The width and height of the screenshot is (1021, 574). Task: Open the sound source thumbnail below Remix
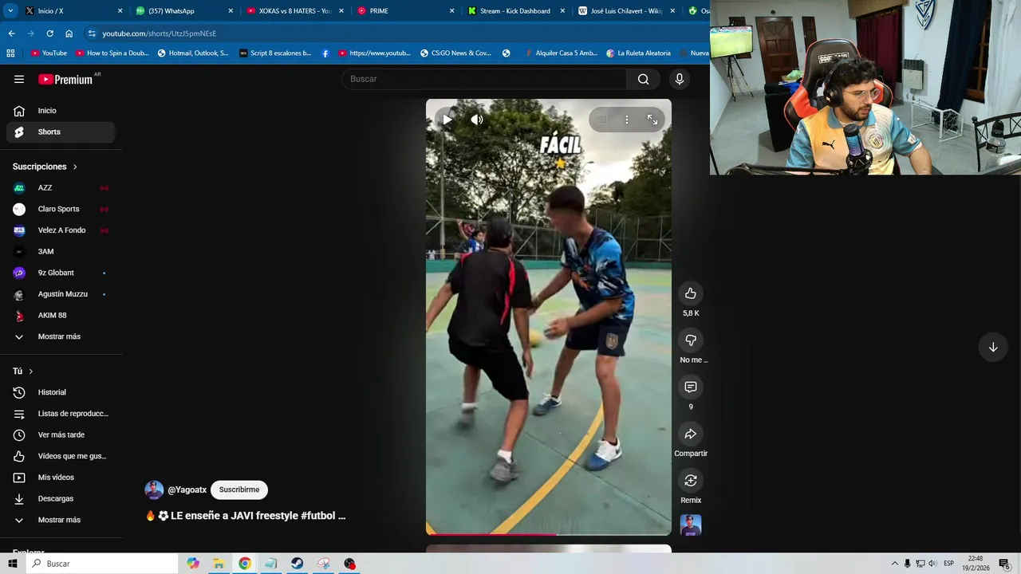click(691, 525)
